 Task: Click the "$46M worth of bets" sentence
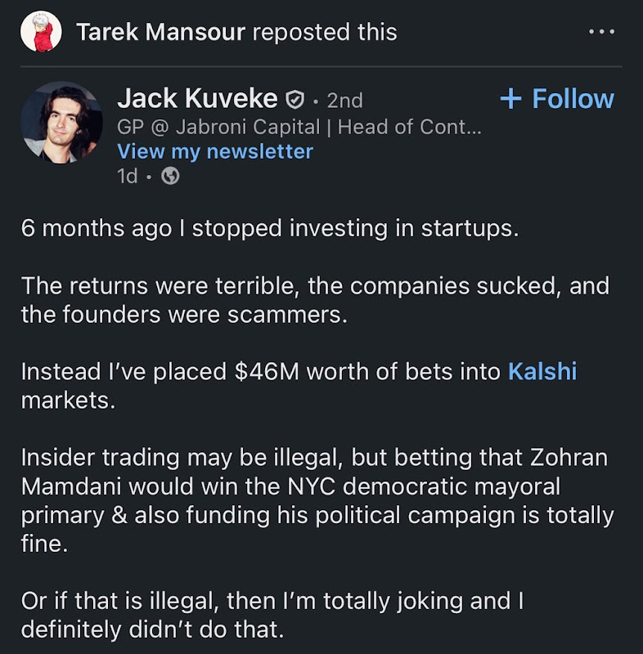coord(262,371)
